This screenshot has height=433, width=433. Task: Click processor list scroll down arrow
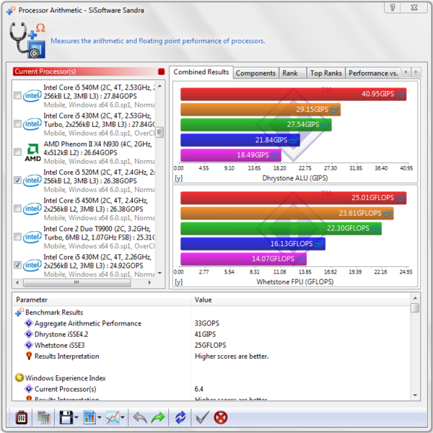click(159, 273)
